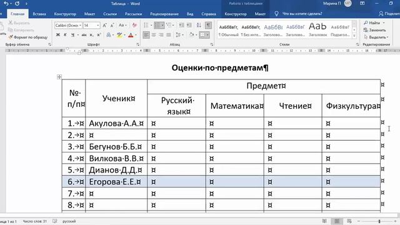The height and width of the screenshot is (225, 400).
Task: Open the Вид tab
Action: click(190, 14)
